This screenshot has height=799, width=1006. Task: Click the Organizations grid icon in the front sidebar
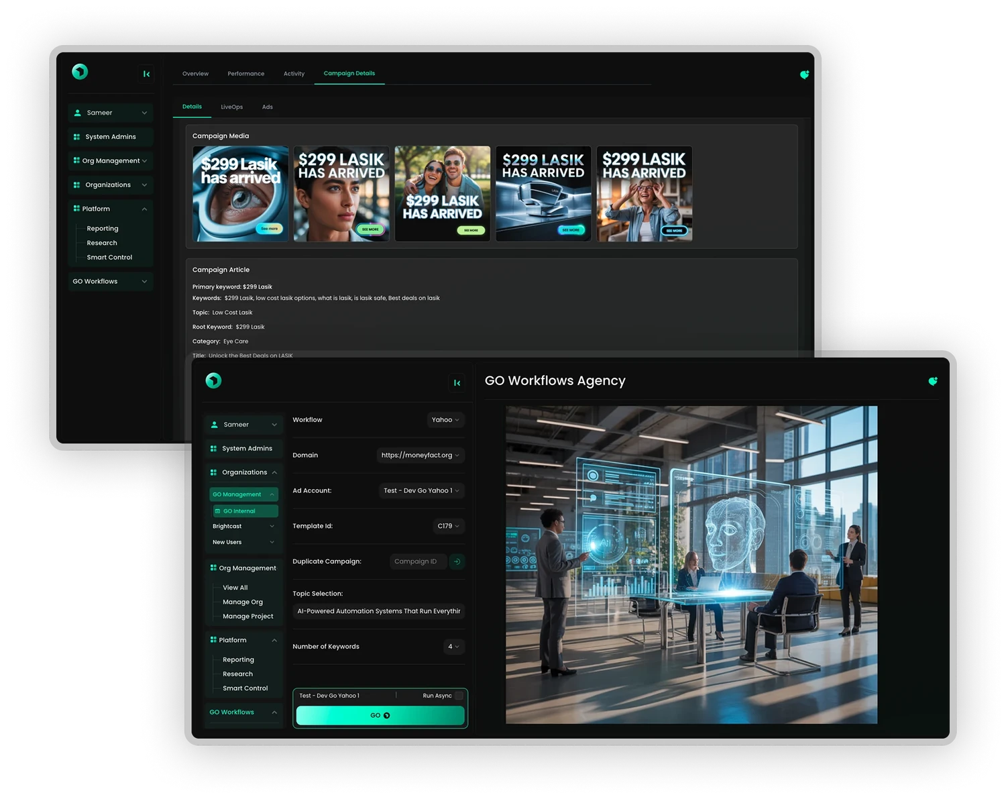tap(213, 472)
